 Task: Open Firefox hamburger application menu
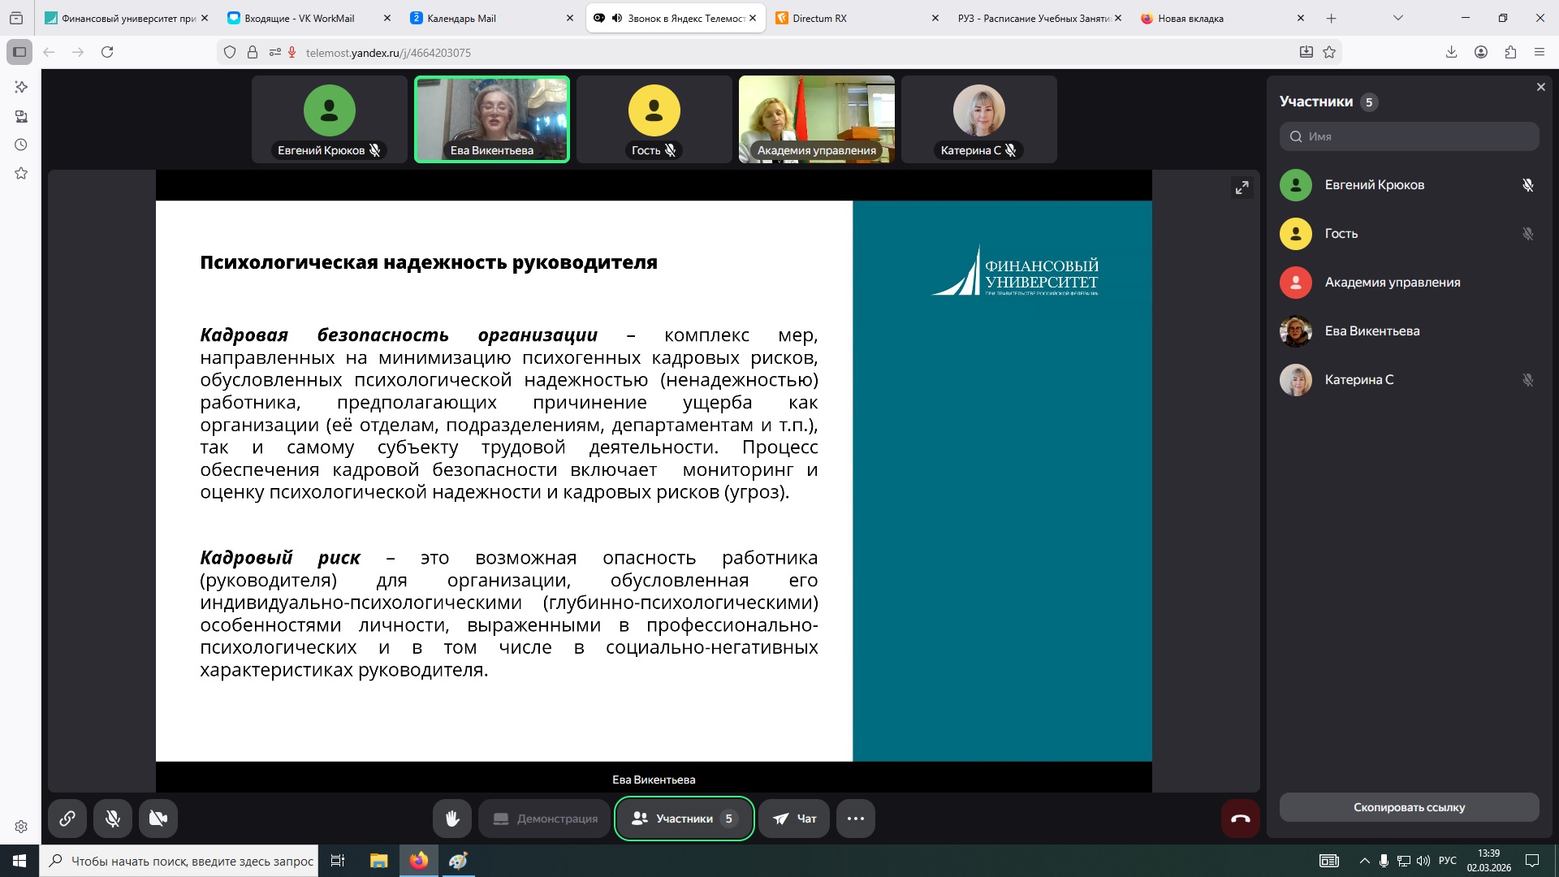pos(1539,52)
